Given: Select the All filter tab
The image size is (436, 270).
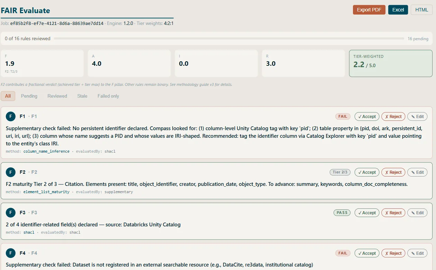Looking at the screenshot, I should tap(8, 96).
